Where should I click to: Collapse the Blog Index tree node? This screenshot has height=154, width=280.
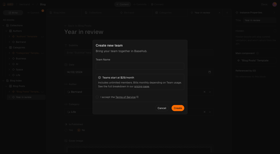[3, 80]
